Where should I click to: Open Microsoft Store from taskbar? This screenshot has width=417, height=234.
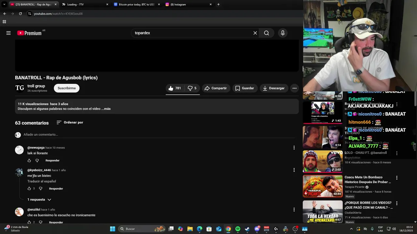(x=209, y=229)
